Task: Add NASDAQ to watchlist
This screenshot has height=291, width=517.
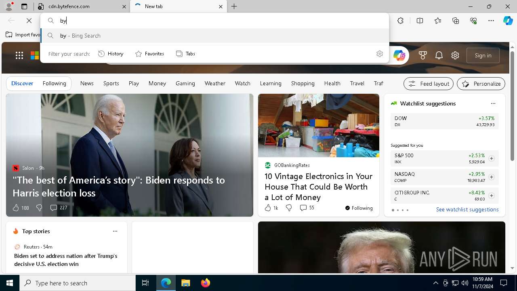Action: [492, 177]
